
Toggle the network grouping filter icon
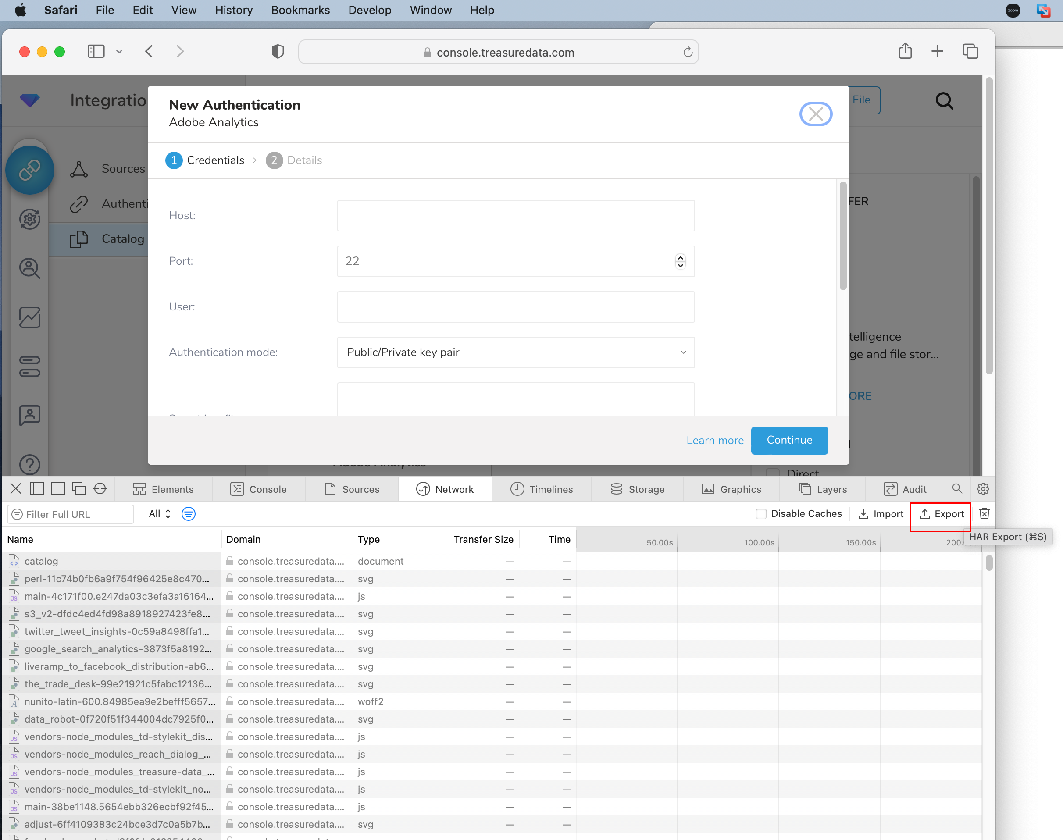189,514
